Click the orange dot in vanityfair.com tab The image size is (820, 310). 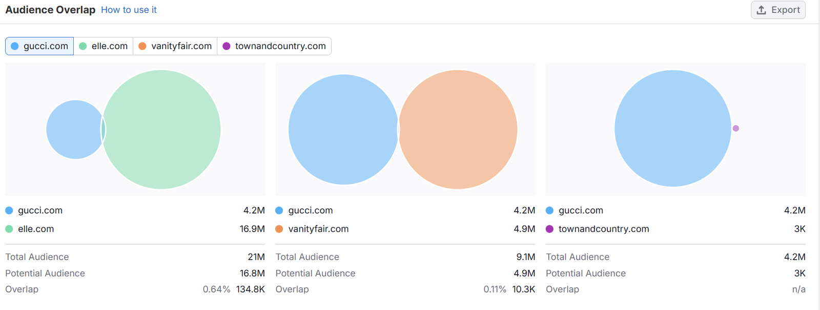click(142, 46)
